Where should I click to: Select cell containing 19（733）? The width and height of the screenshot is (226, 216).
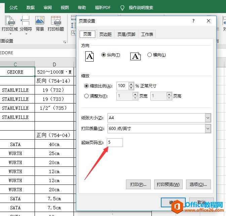(x=54, y=99)
